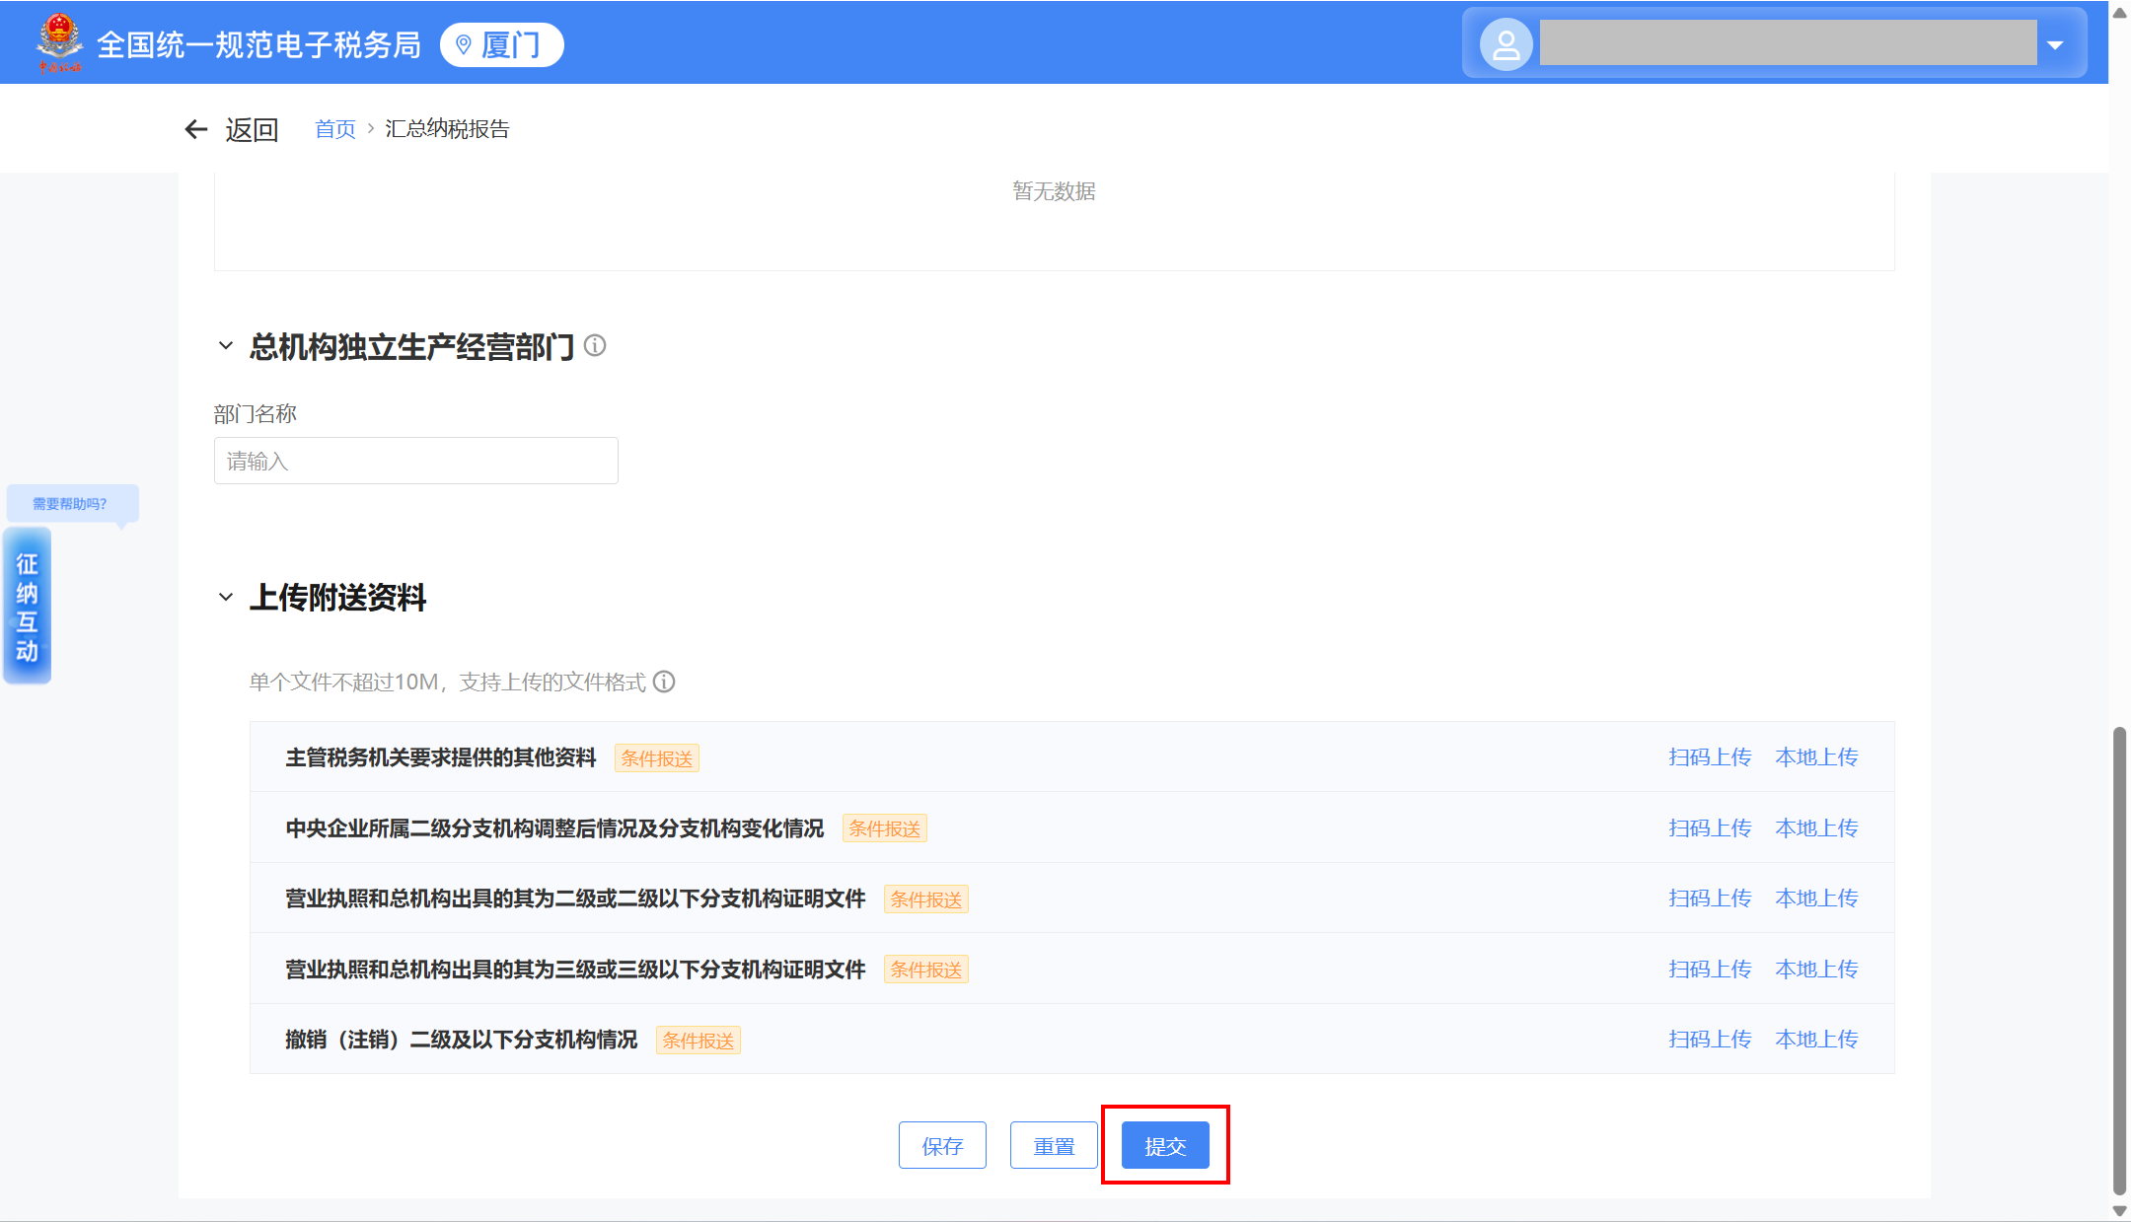Click the 提交 button

[x=1165, y=1145]
